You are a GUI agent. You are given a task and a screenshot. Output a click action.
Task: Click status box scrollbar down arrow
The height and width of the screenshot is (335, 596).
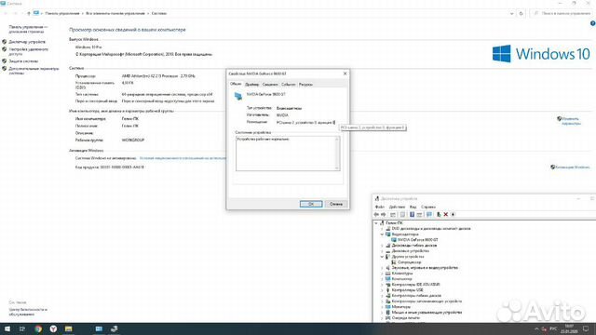pyautogui.click(x=337, y=167)
